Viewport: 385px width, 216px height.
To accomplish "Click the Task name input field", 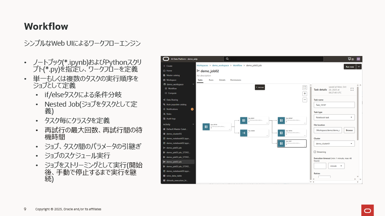I will 334,105.
